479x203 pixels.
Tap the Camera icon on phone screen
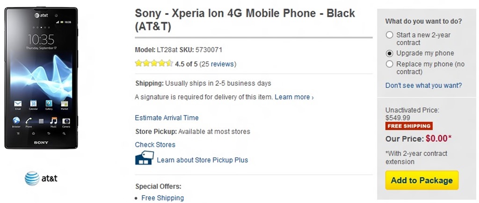[x=66, y=121]
